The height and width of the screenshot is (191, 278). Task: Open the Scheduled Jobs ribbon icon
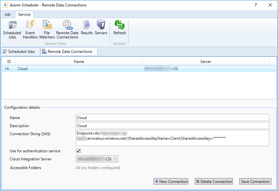[12, 29]
